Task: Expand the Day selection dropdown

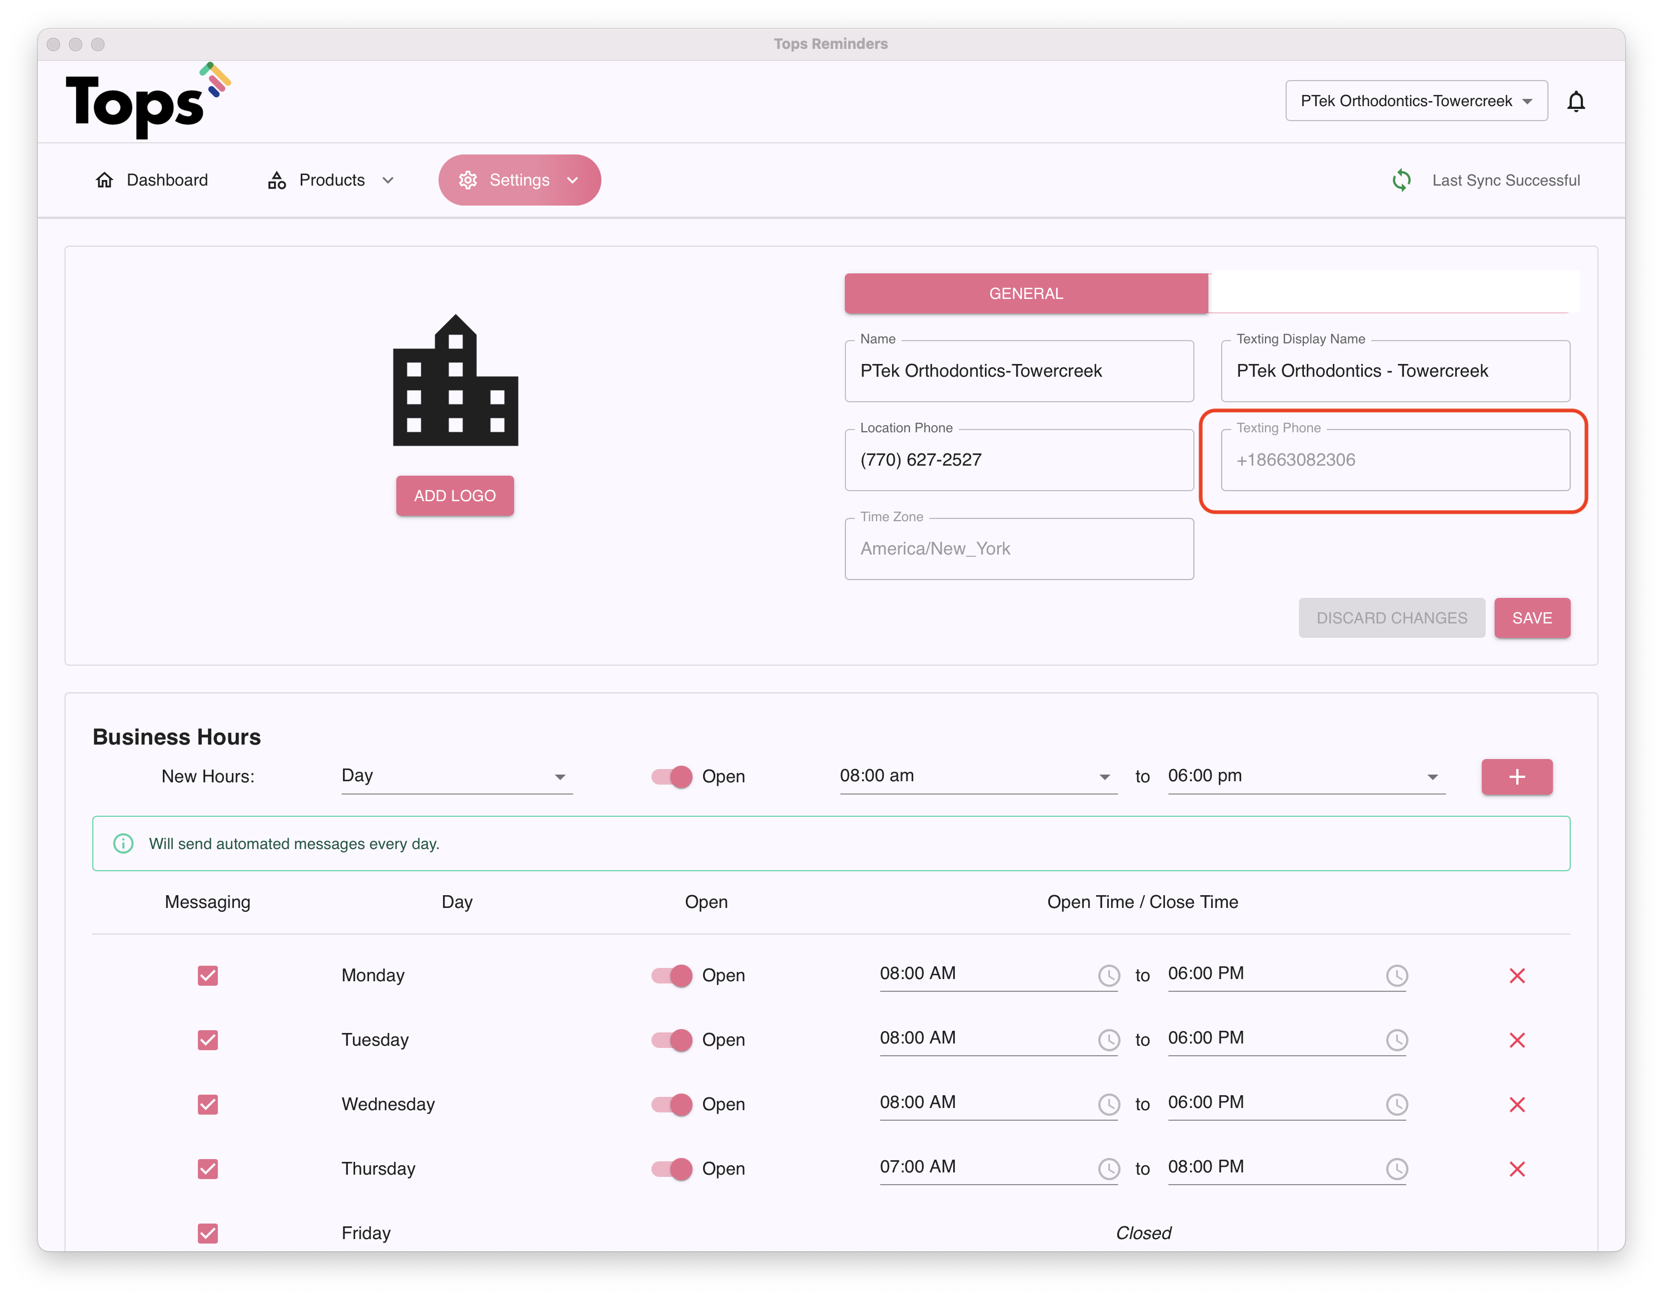Action: (x=456, y=776)
